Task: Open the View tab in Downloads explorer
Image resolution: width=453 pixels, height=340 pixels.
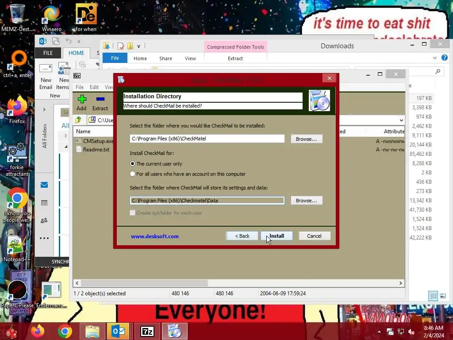Action: [x=190, y=58]
